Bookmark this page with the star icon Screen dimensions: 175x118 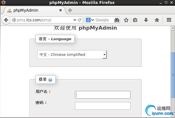pyautogui.click(x=126, y=20)
